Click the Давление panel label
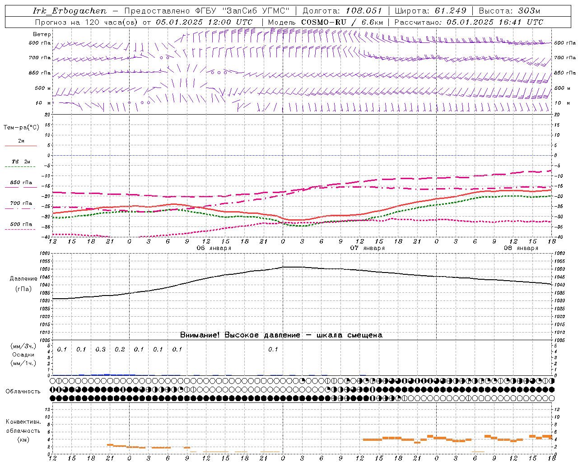Image resolution: width=578 pixels, height=462 pixels. click(x=23, y=279)
